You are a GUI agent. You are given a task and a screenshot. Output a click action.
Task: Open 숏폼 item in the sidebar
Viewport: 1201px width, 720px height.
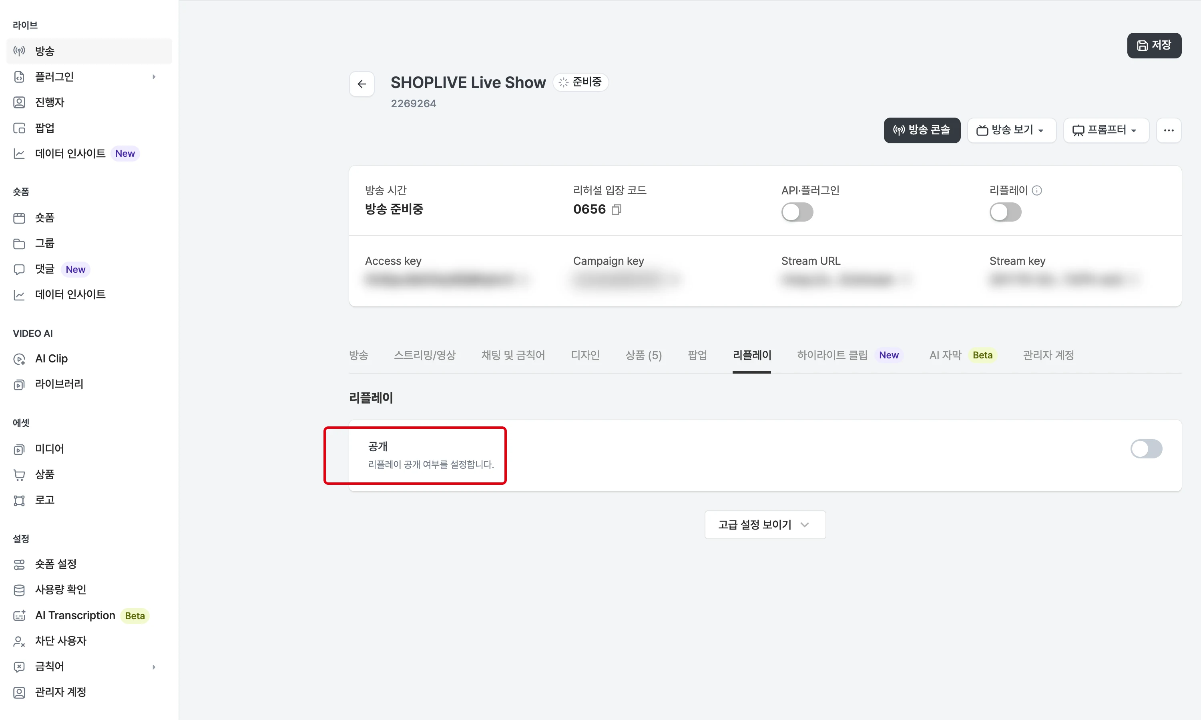(x=89, y=218)
